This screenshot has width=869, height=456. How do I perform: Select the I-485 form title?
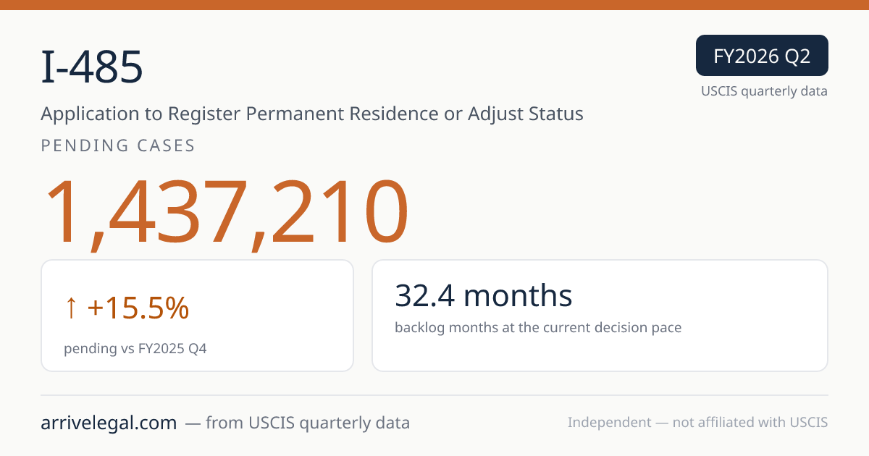tap(92, 67)
